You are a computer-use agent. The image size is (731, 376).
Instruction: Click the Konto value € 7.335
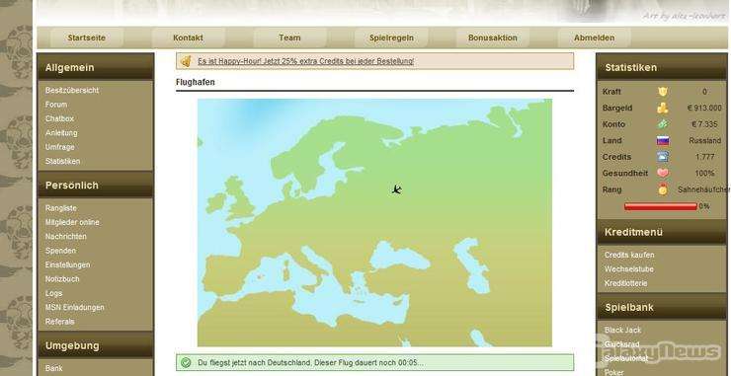(x=704, y=124)
